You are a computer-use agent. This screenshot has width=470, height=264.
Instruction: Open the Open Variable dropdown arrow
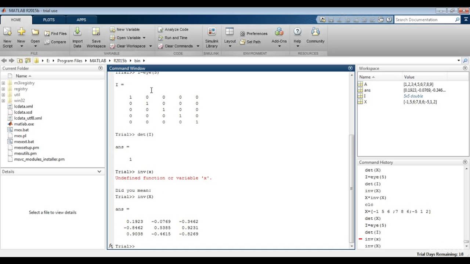click(144, 38)
